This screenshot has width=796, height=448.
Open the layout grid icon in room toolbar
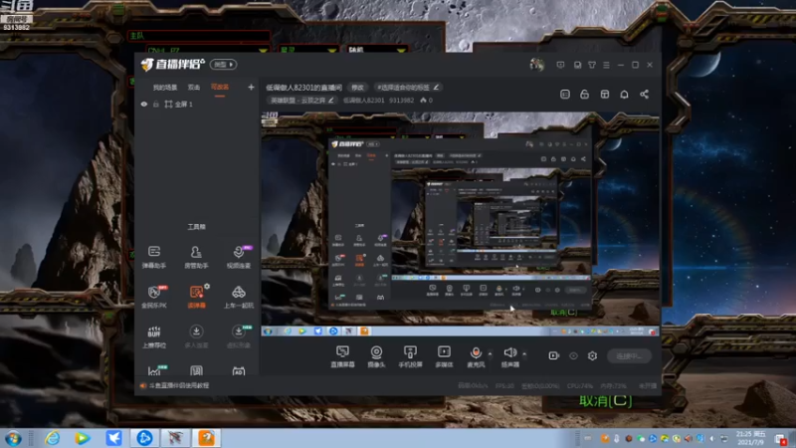pyautogui.click(x=605, y=95)
